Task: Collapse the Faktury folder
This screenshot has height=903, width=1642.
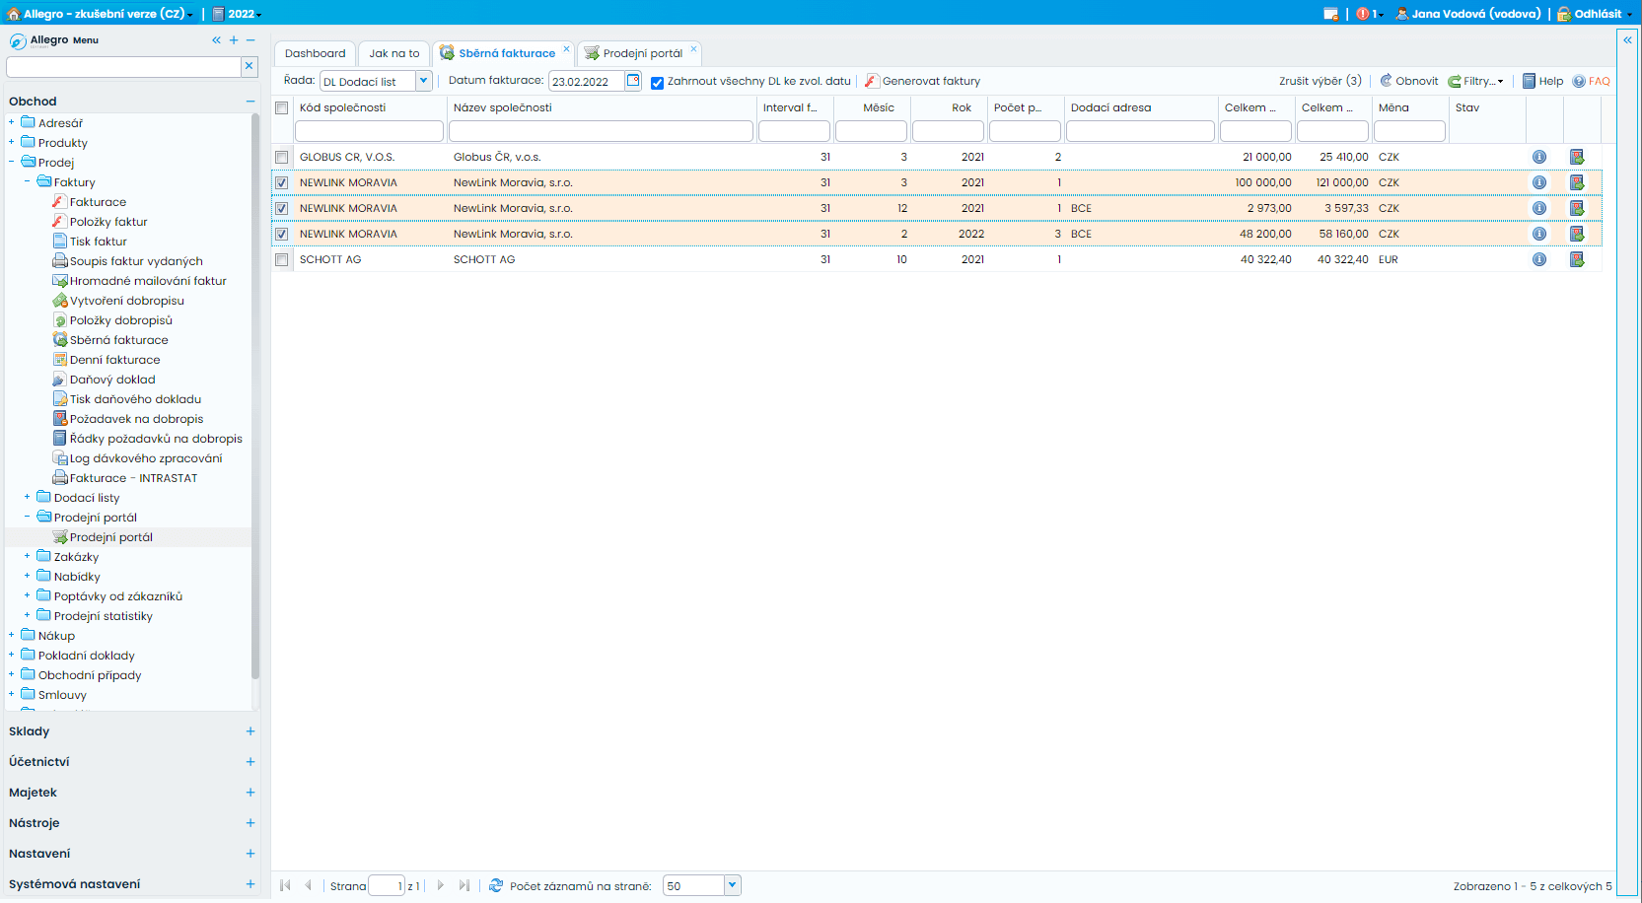Action: (x=28, y=182)
